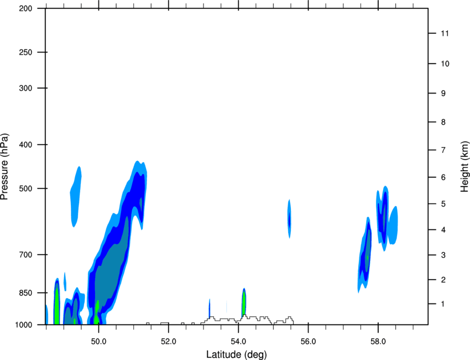This screenshot has width=470, height=360.
Task: Click height tick label 11
Action: coord(445,33)
